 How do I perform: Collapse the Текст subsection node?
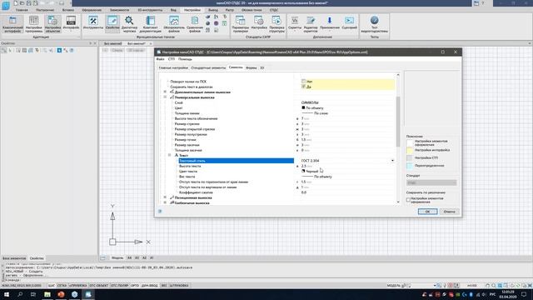coord(170,155)
